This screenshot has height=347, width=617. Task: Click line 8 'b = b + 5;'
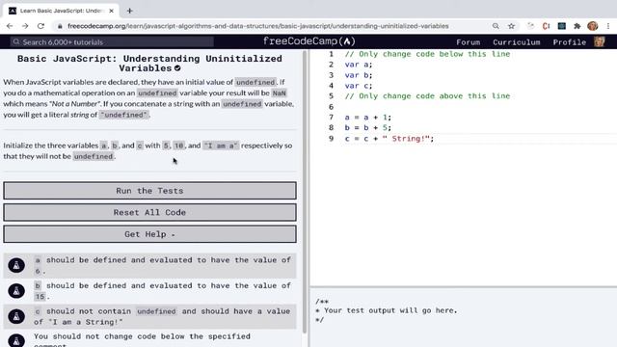click(368, 128)
